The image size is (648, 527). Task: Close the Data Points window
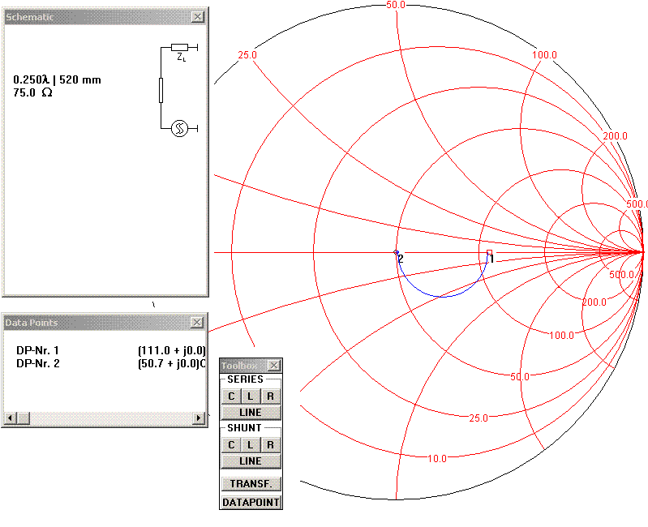tap(198, 323)
